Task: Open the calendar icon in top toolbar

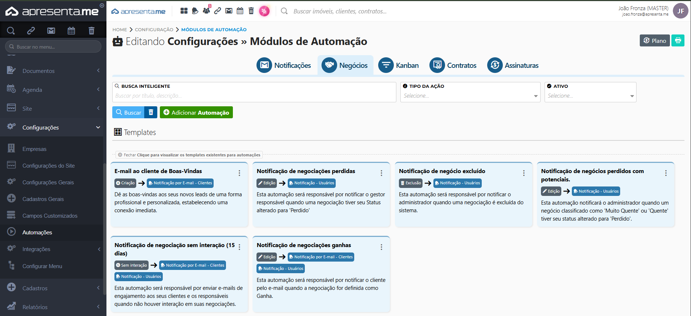Action: [x=240, y=11]
